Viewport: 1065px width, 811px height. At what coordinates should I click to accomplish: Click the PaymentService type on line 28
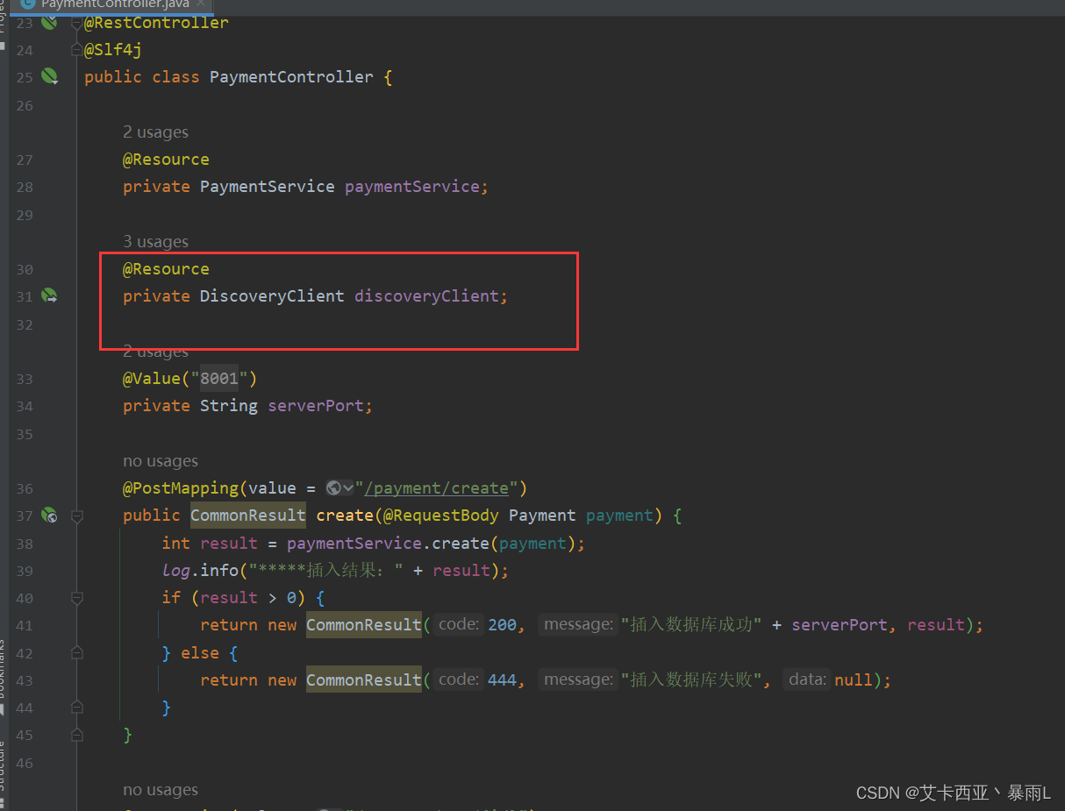[267, 187]
